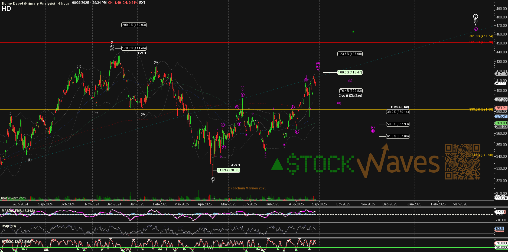
Task: Click the wave (iii) label near Oct-2024
Action: [x=79, y=66]
